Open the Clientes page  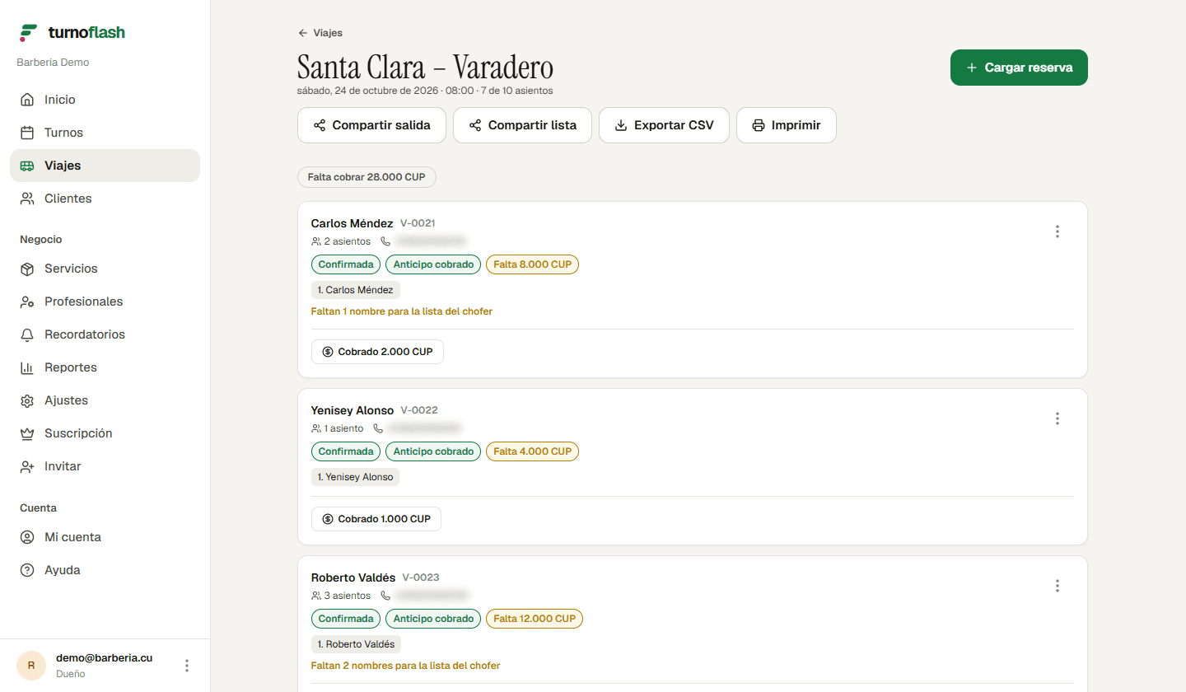coord(105,199)
